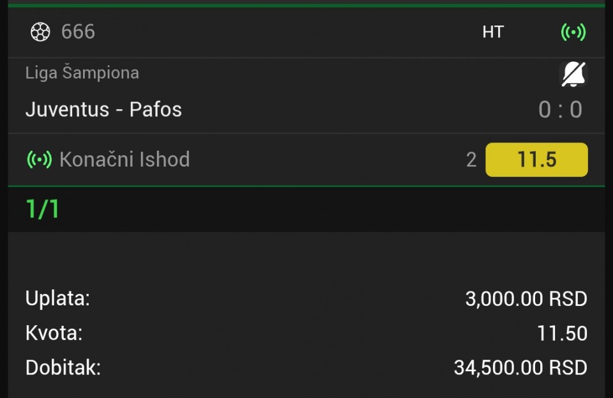Click the pick number 2 beside the odds

[x=471, y=160]
